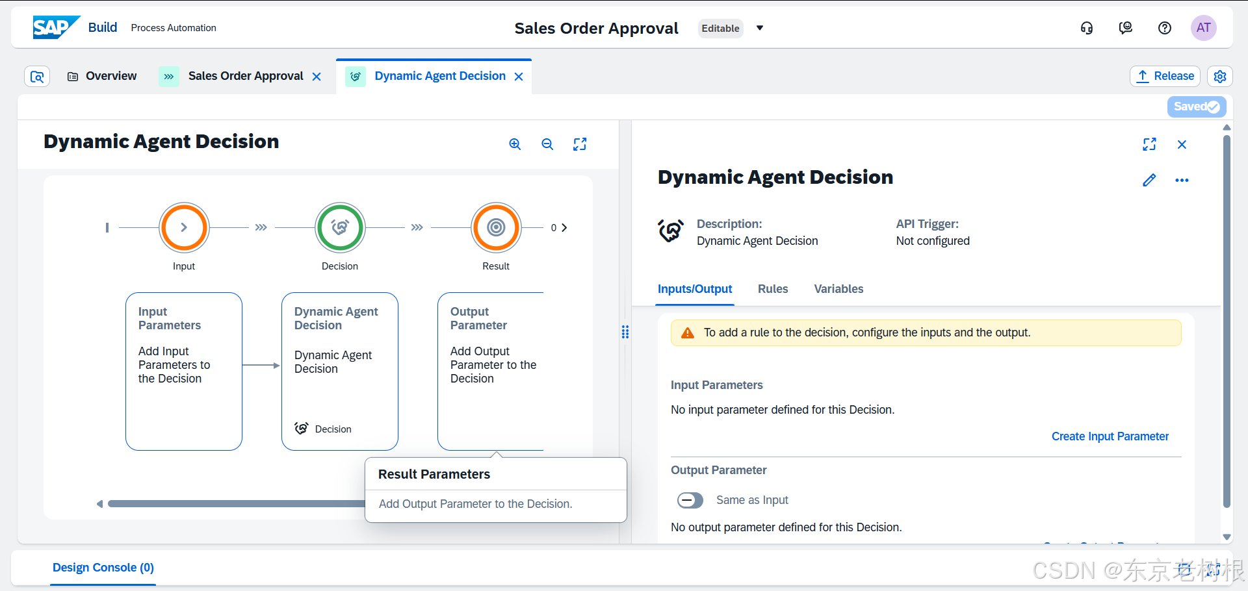Screen dimensions: 1248x591
Task: Click the decision icon on active tab
Action: click(356, 77)
